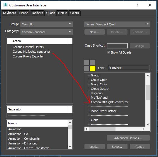Click quad tree scroll up arrow
The width and height of the screenshot is (158, 157).
click(148, 76)
